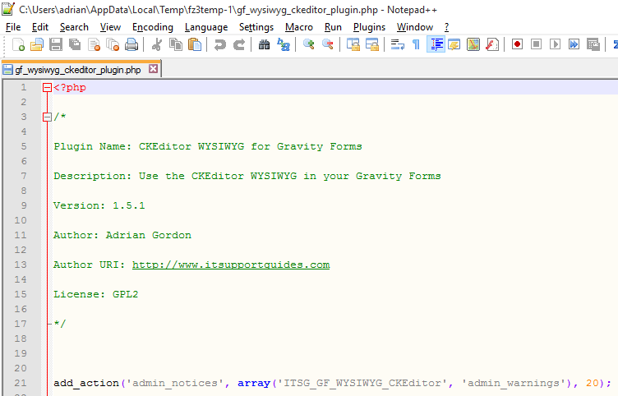Screen dimensions: 618x396
Task: Create a new file with the New icon
Action: [x=18, y=44]
